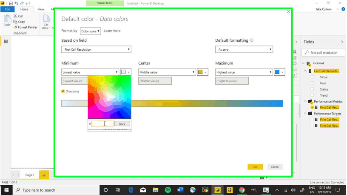Click the Get Data icon

(x=46, y=19)
